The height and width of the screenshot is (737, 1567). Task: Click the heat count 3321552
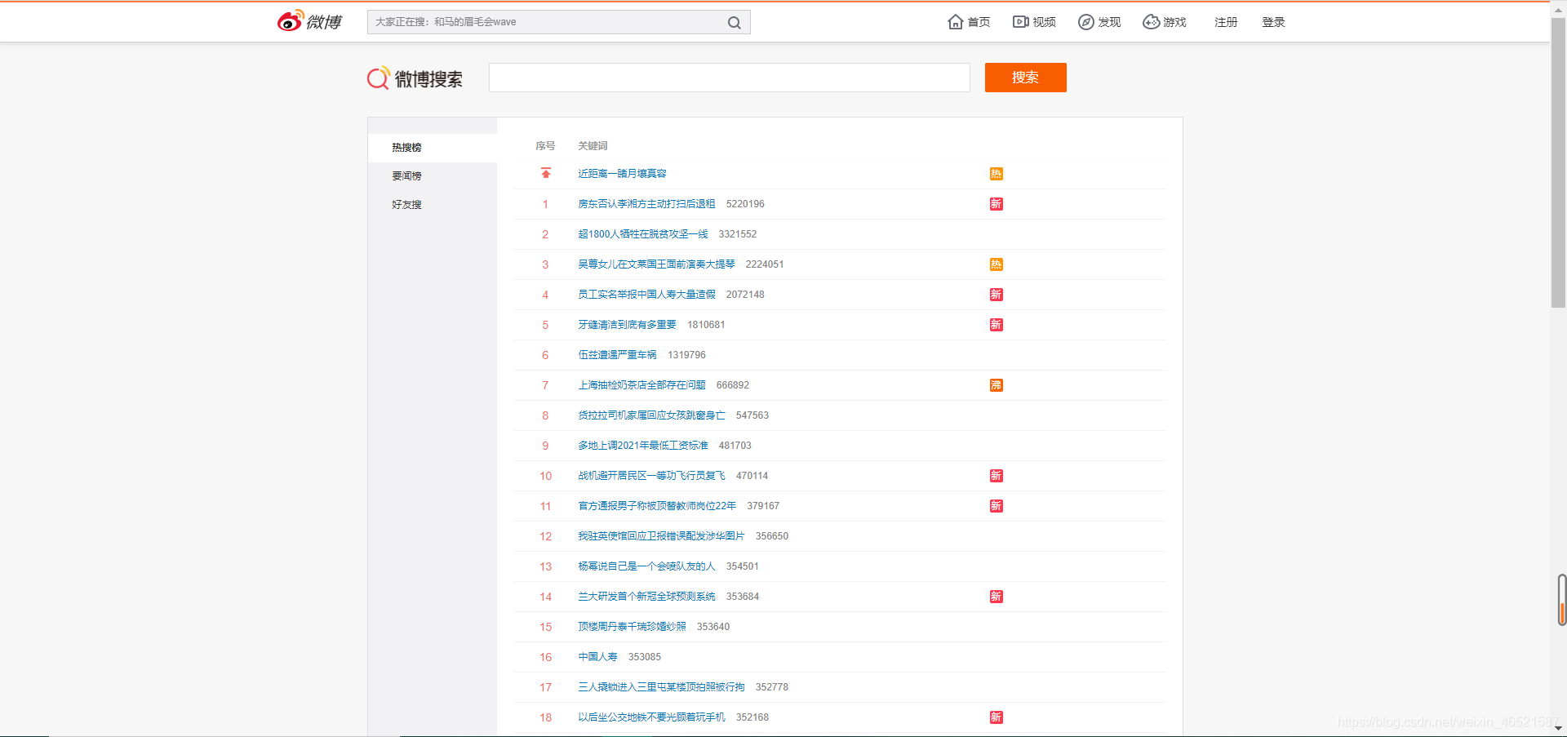click(738, 234)
